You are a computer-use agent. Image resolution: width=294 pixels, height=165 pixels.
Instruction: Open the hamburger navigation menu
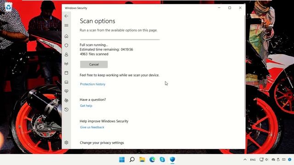tap(66, 26)
